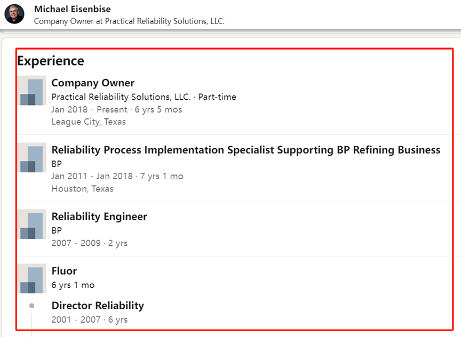Click the Fluor company logo icon
This screenshot has width=461, height=337.
[31, 278]
